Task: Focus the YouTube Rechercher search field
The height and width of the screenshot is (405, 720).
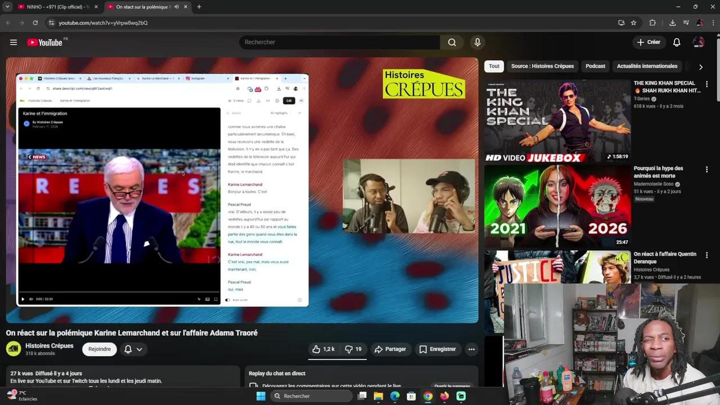Action: point(340,42)
